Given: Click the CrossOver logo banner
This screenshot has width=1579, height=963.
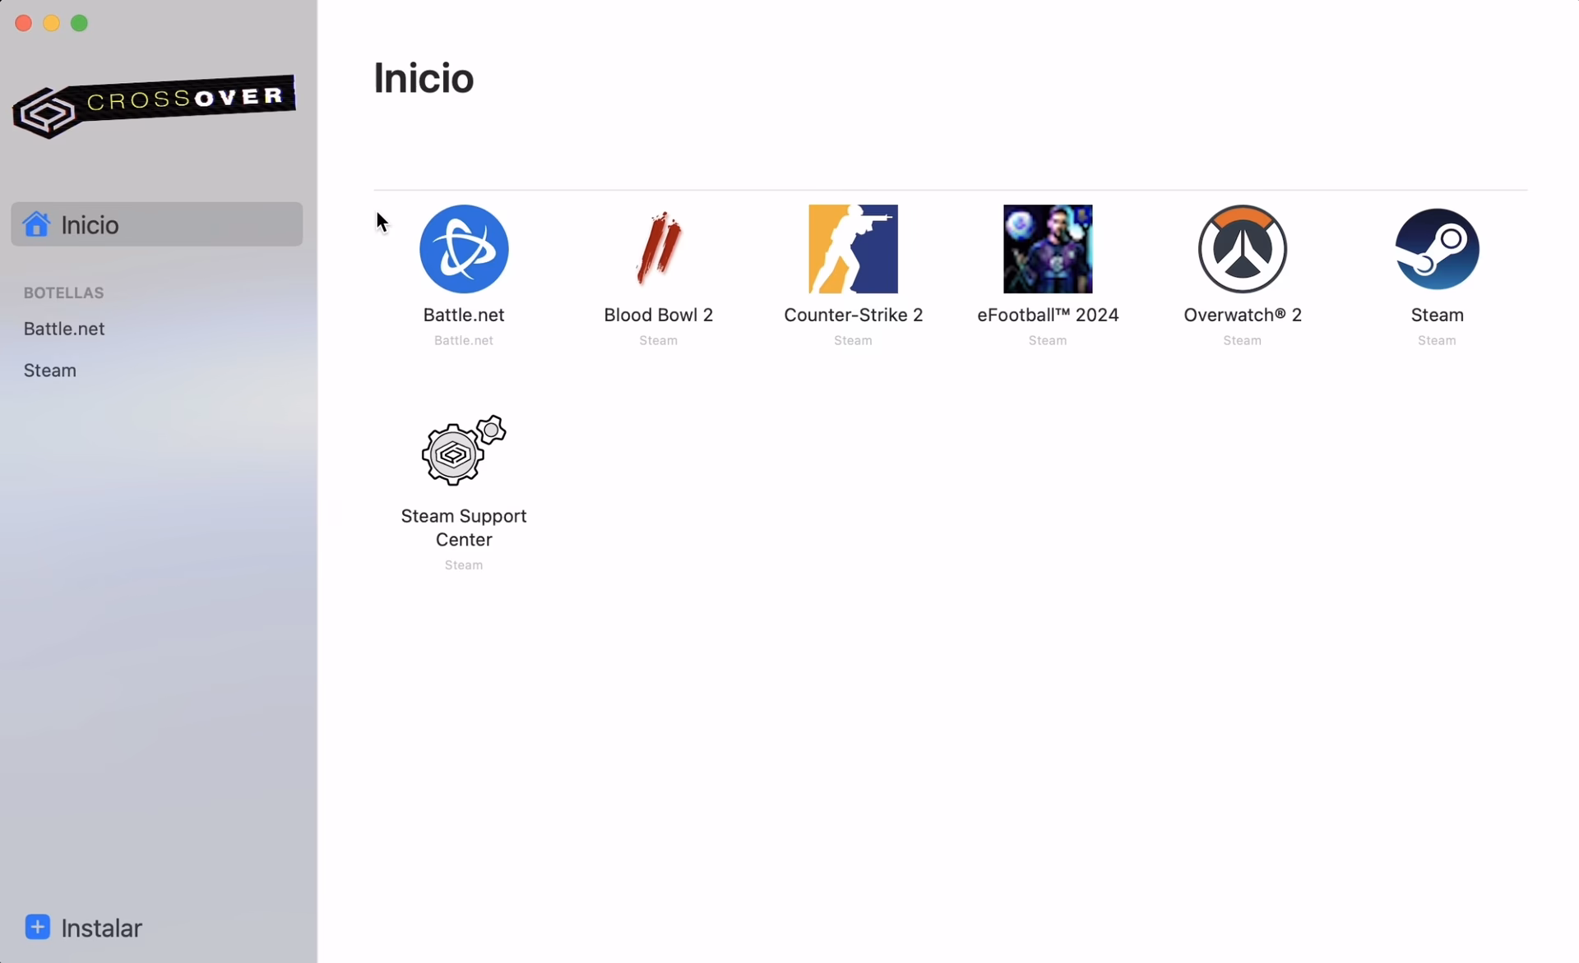Looking at the screenshot, I should click(x=154, y=107).
